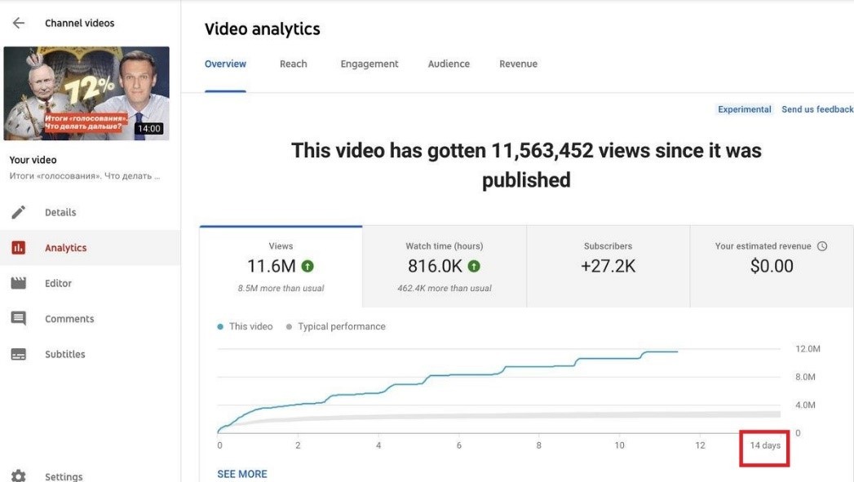Select the Subscribers metric card
This screenshot has width=854, height=482.
click(x=608, y=266)
